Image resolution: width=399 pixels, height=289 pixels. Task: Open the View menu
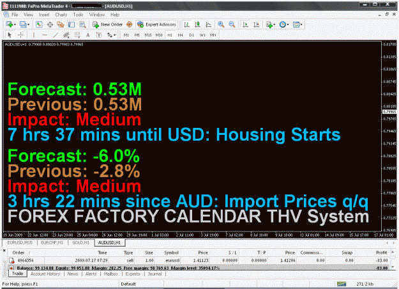point(28,15)
